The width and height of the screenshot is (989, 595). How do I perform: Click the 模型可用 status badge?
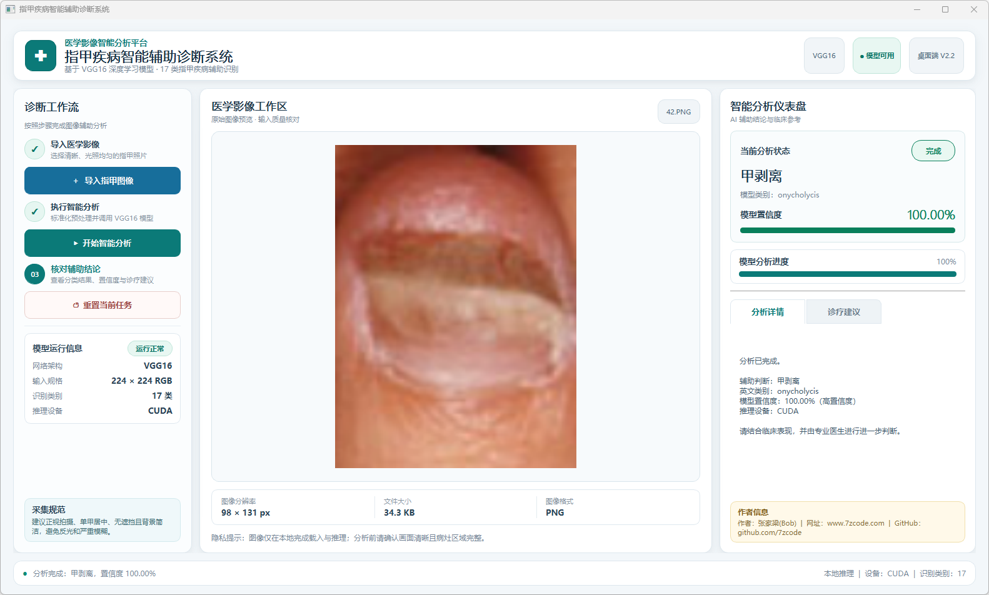coord(876,56)
